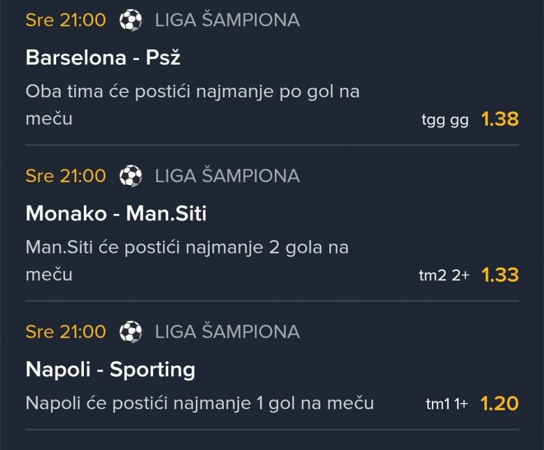Viewport: 544px width, 450px height.
Task: Tap the Sre 21:00 time for Monako match
Action: pos(66,176)
